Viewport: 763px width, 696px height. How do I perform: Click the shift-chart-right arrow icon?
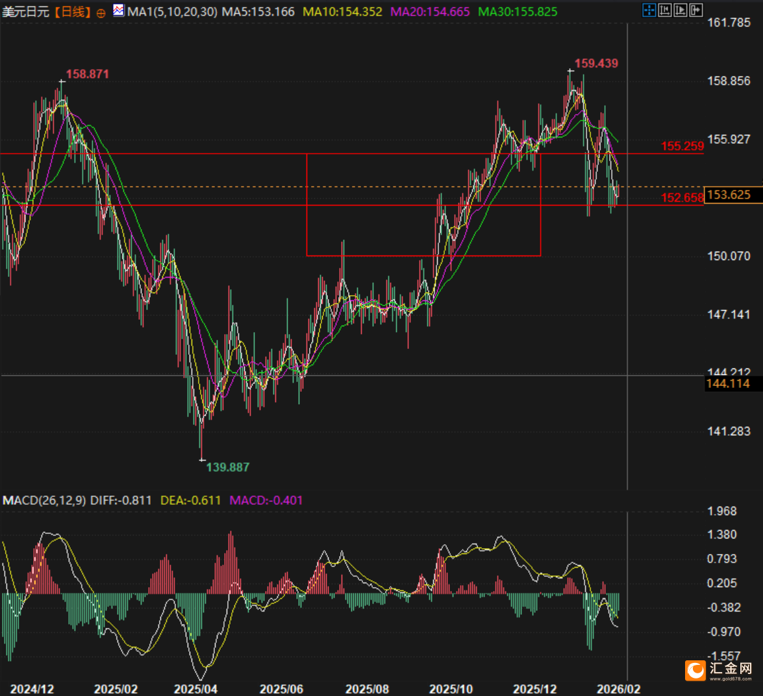tap(695, 10)
